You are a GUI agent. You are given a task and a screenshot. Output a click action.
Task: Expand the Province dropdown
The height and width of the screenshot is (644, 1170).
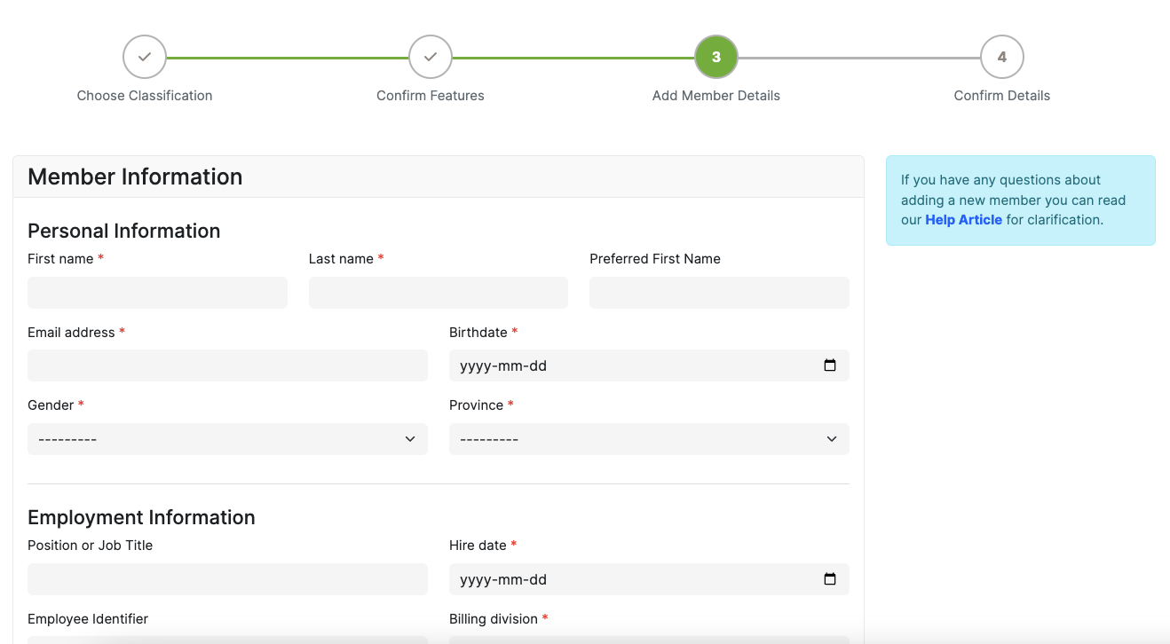point(649,439)
